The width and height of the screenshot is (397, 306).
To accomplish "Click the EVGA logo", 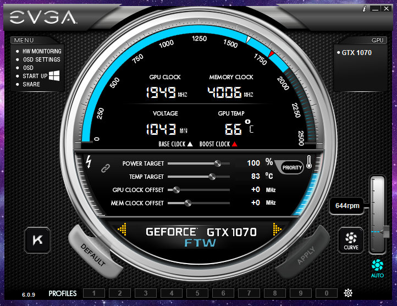I will [42, 17].
